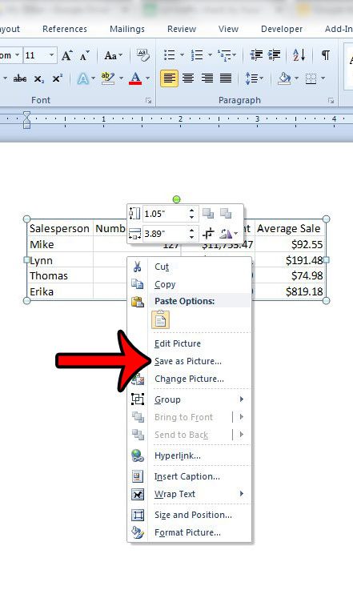The height and width of the screenshot is (614, 353).
Task: Click the Sort A-Z icon
Action: coord(299,55)
